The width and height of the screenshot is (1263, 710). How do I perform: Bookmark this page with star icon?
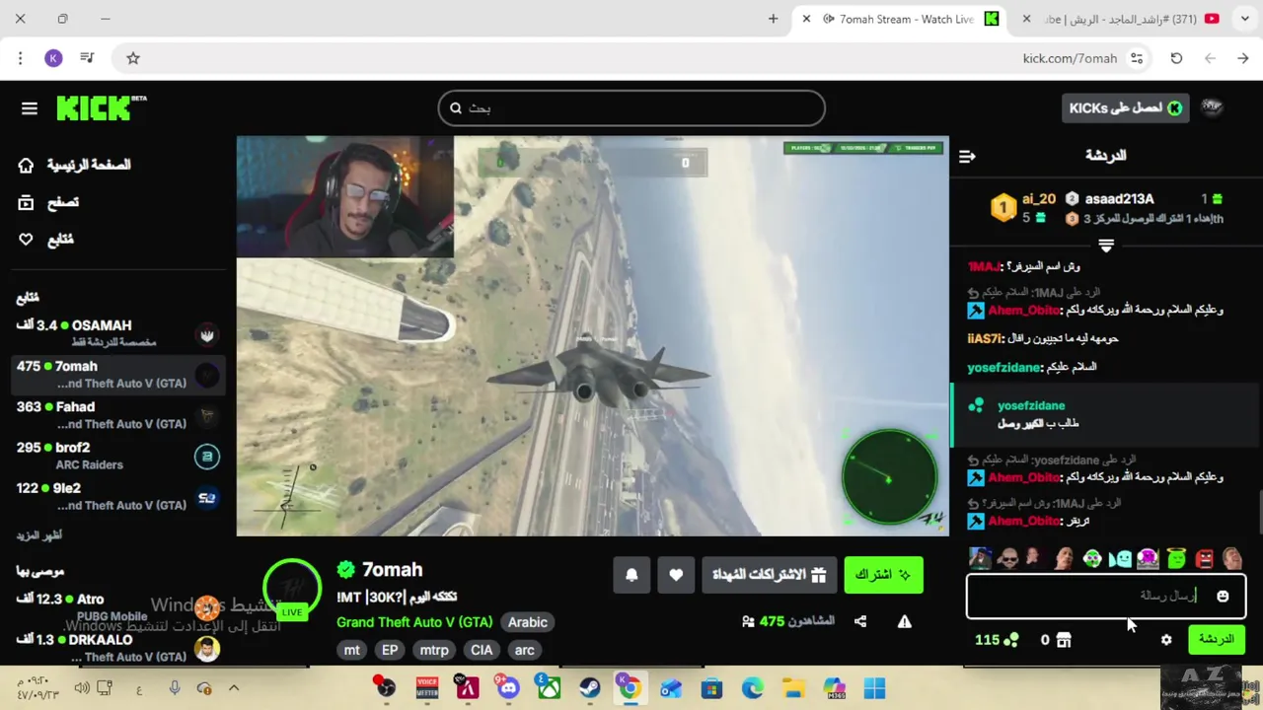click(133, 58)
